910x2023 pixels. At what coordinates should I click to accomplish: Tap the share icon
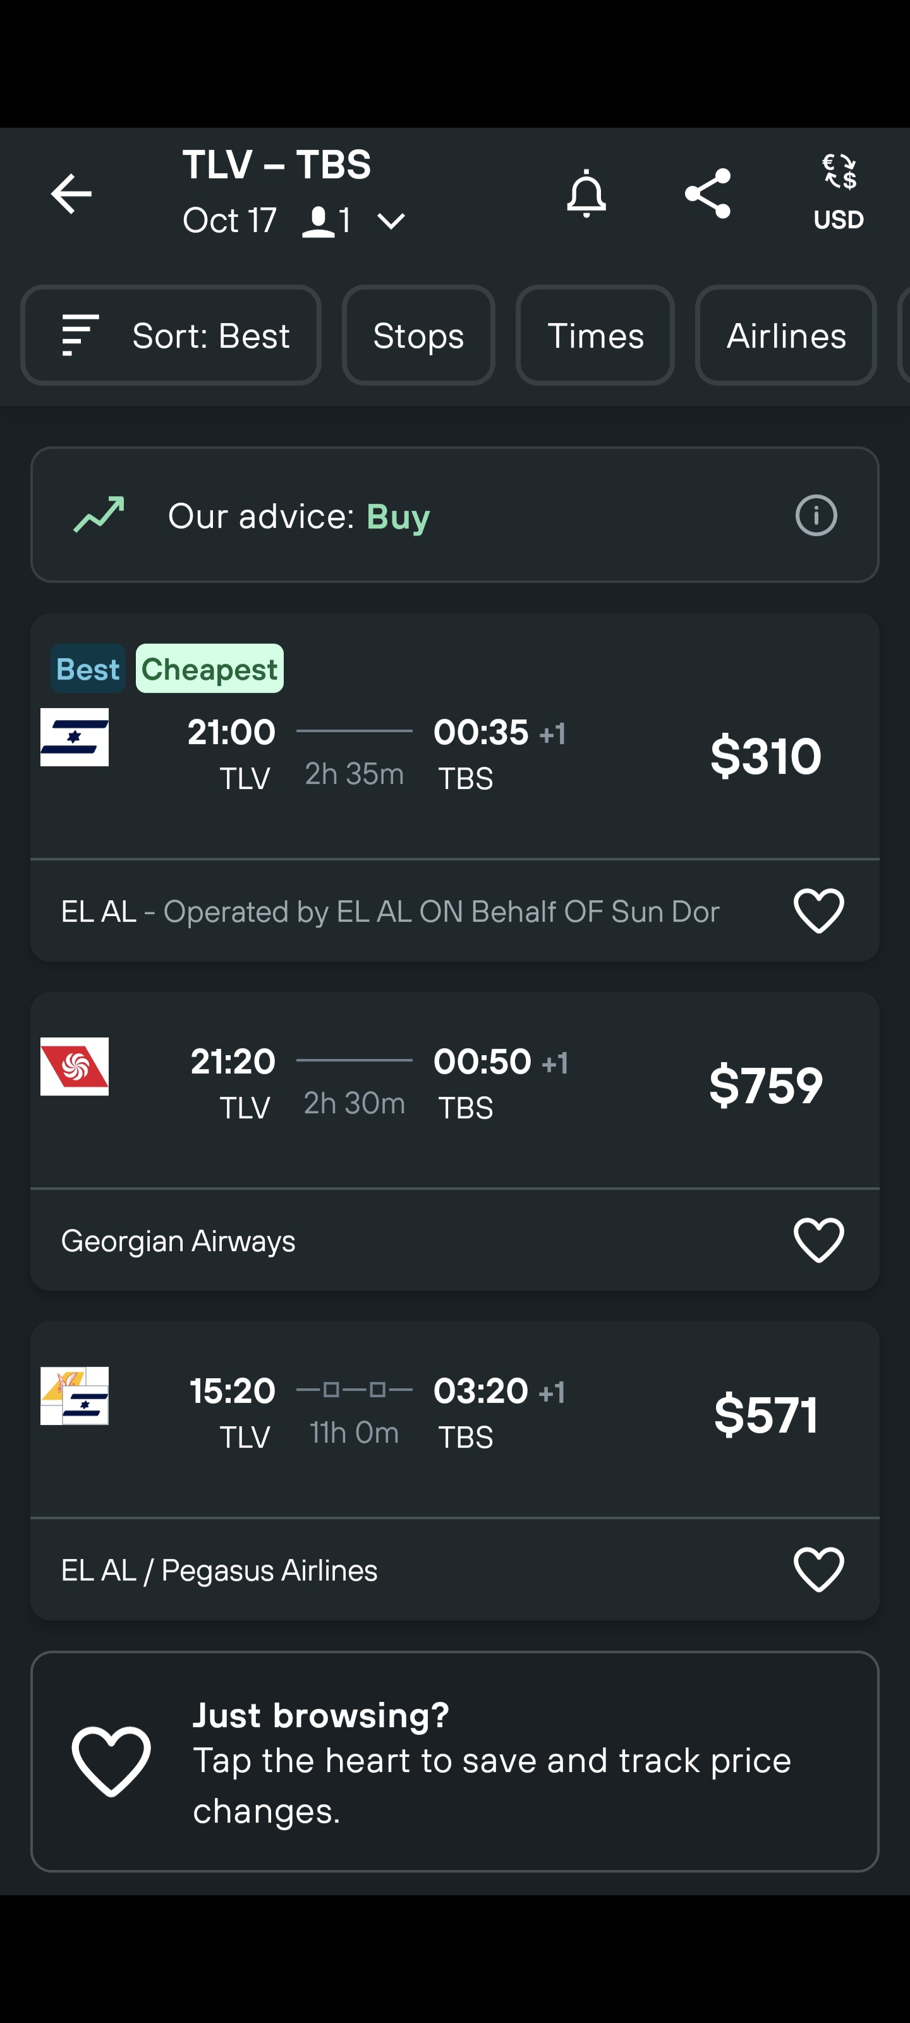(x=707, y=194)
